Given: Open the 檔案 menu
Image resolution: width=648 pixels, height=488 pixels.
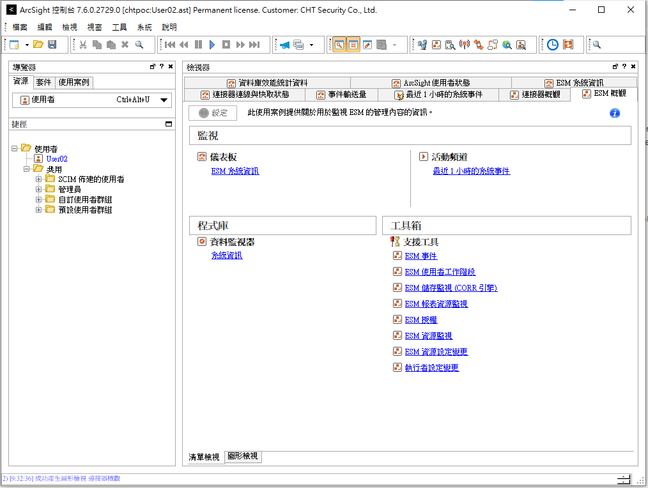Looking at the screenshot, I should click(20, 27).
